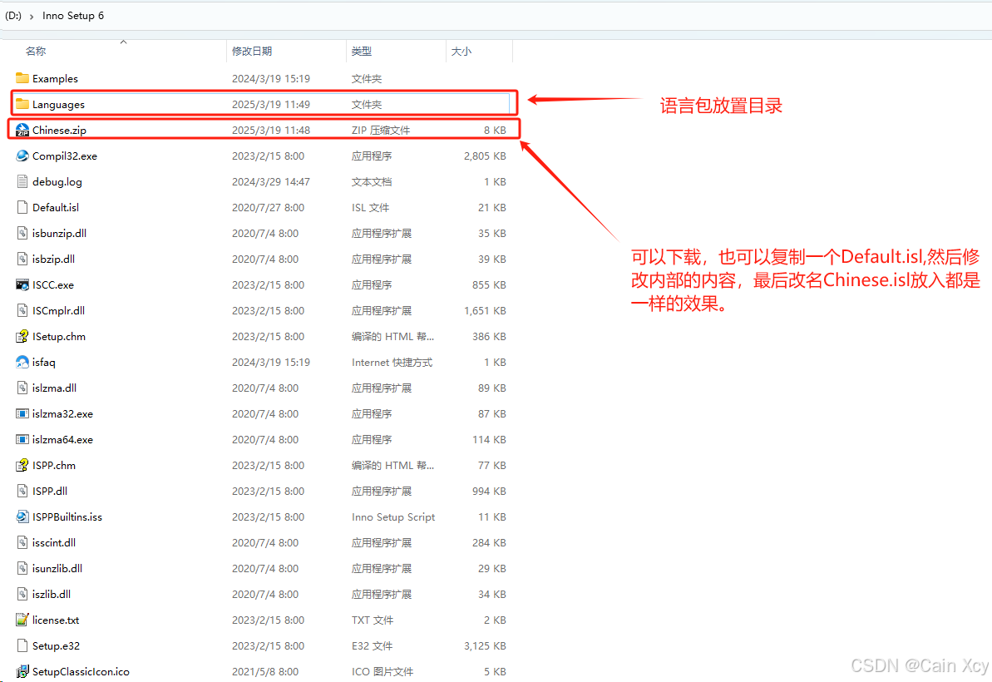Click the isscint.dll file icon
Image resolution: width=992 pixels, height=682 pixels.
click(x=22, y=542)
